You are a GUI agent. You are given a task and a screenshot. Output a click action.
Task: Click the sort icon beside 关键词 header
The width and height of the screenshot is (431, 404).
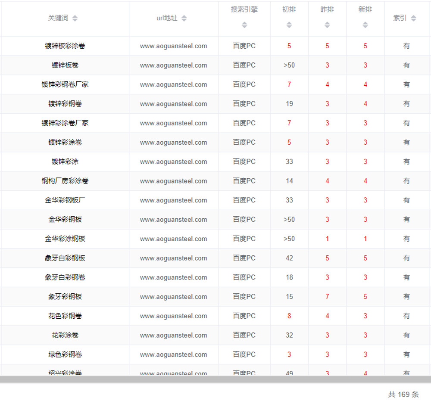point(75,18)
